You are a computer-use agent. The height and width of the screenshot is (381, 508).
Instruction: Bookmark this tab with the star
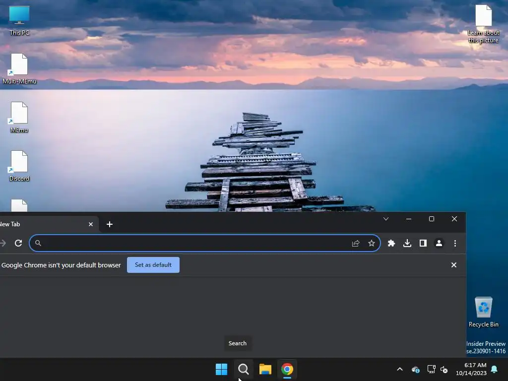[x=372, y=243]
